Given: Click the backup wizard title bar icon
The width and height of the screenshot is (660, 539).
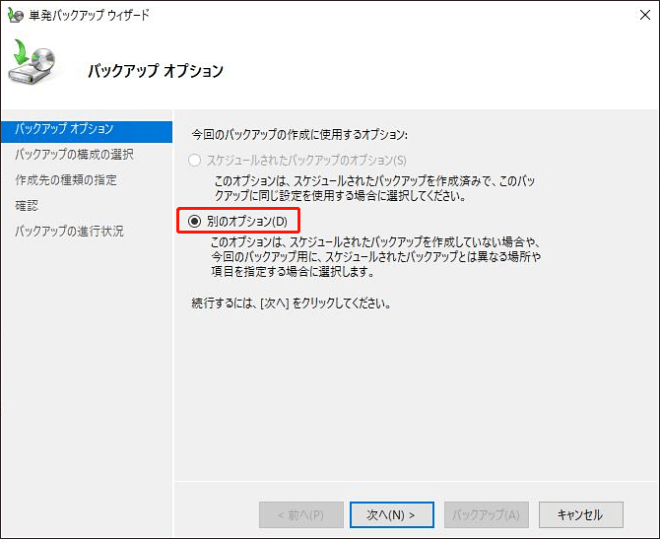Looking at the screenshot, I should click(16, 15).
